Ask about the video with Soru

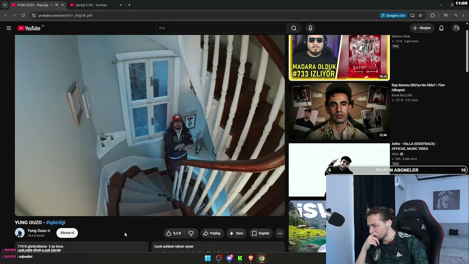(x=236, y=233)
